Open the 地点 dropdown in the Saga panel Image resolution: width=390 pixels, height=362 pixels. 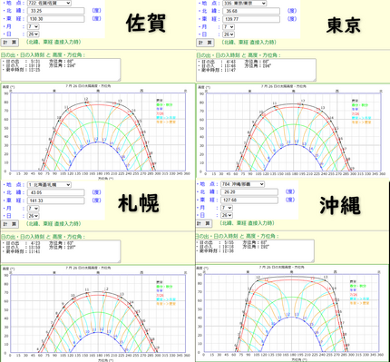49,3
